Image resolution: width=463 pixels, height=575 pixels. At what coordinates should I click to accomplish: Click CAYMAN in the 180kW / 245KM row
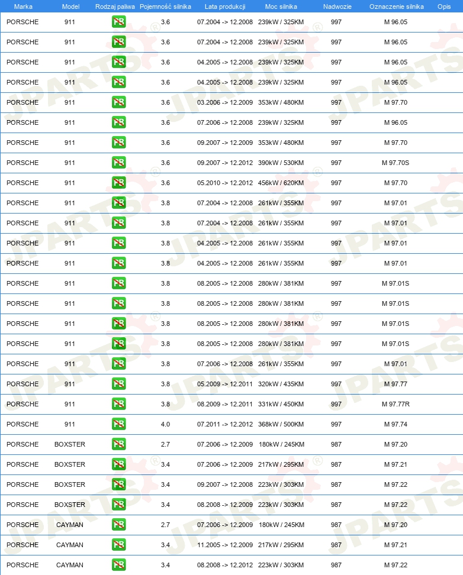(70, 525)
